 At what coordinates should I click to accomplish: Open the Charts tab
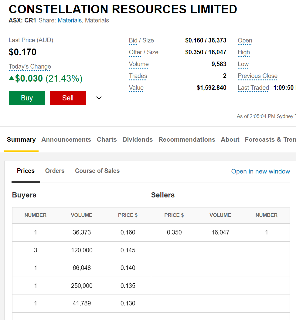[x=107, y=140]
